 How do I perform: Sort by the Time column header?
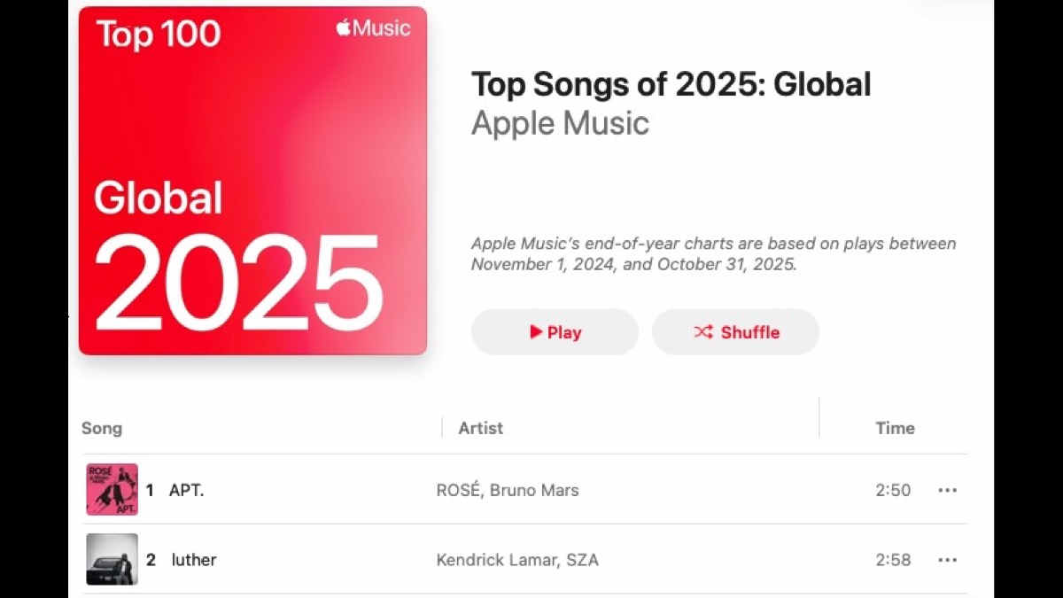895,428
